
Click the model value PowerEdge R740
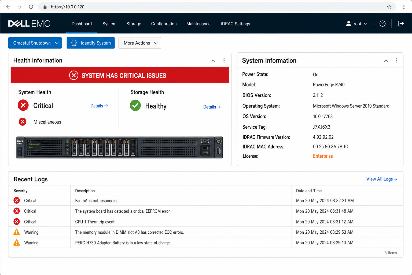pos(329,85)
